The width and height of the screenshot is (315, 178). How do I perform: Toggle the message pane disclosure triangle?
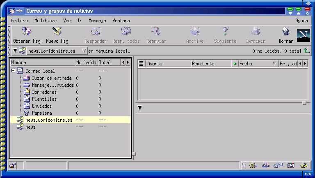coord(140,108)
